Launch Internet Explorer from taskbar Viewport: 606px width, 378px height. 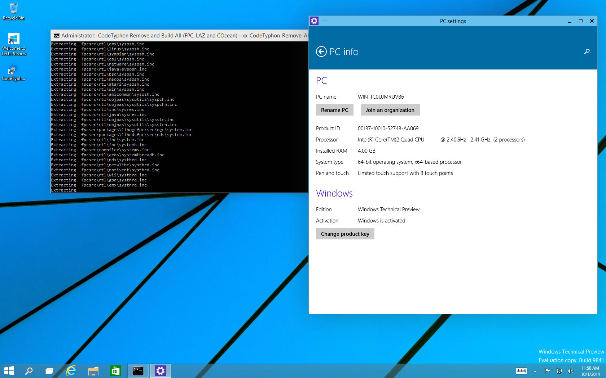point(71,371)
